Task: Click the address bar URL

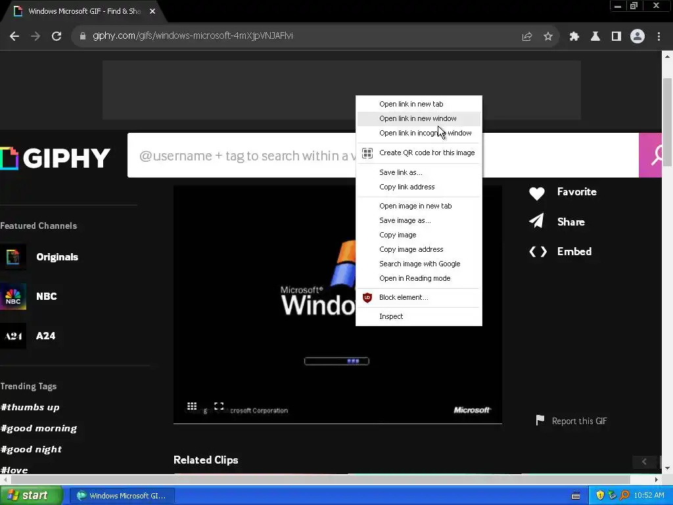Action: point(193,36)
